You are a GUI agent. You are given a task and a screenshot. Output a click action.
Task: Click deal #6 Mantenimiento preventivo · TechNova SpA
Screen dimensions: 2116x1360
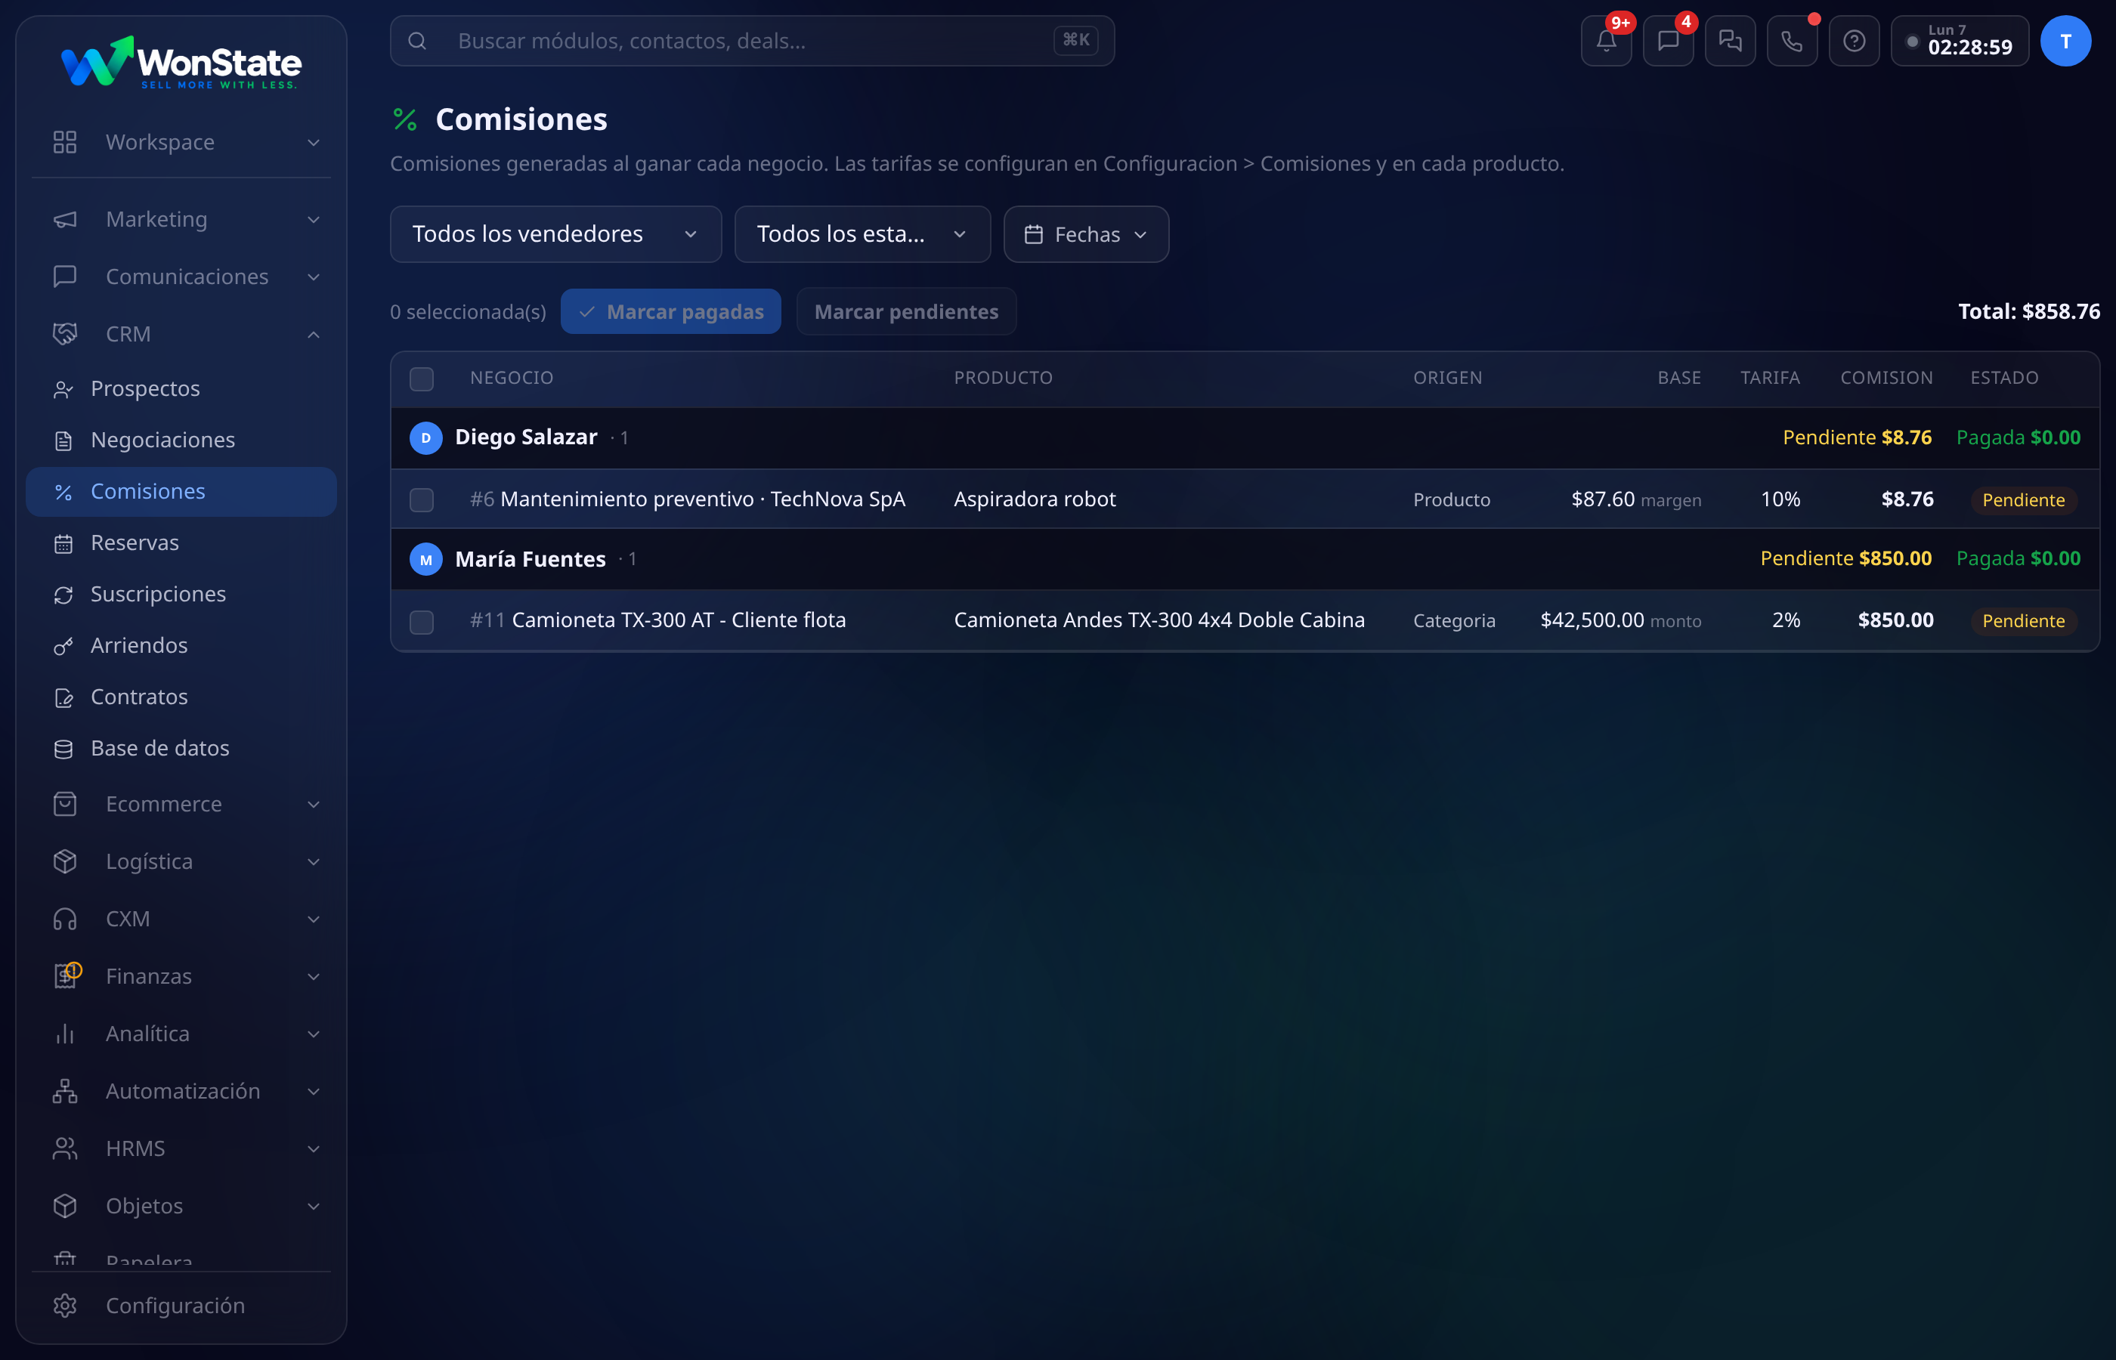tap(687, 499)
